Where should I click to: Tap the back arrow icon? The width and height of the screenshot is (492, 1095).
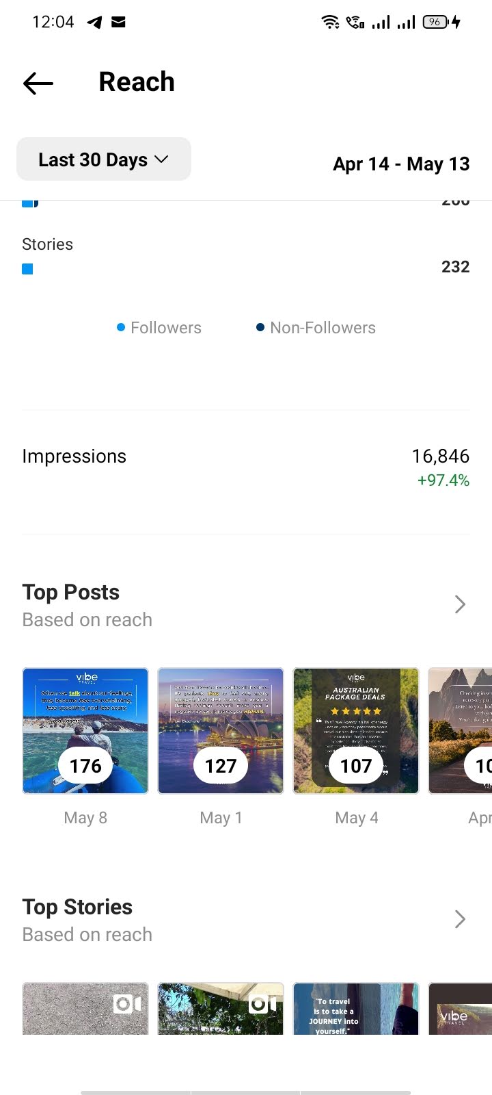[x=38, y=83]
